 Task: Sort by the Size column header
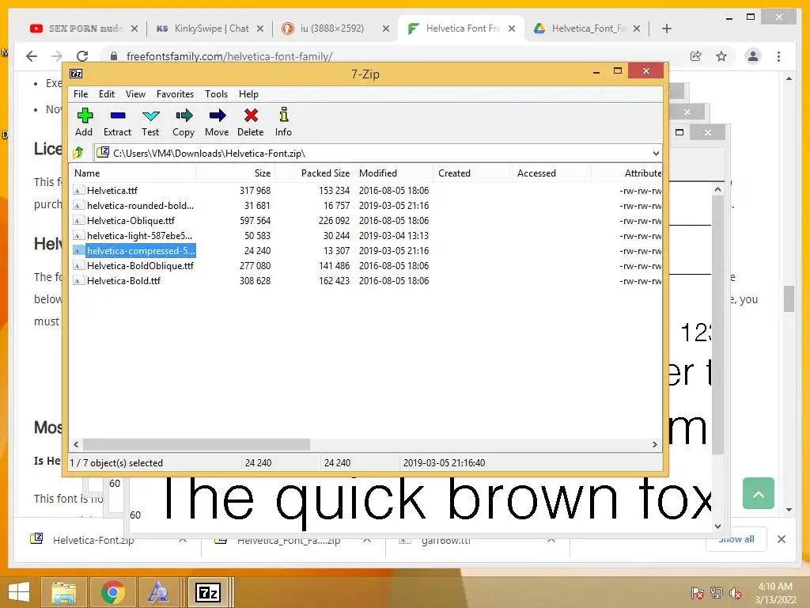(235, 173)
